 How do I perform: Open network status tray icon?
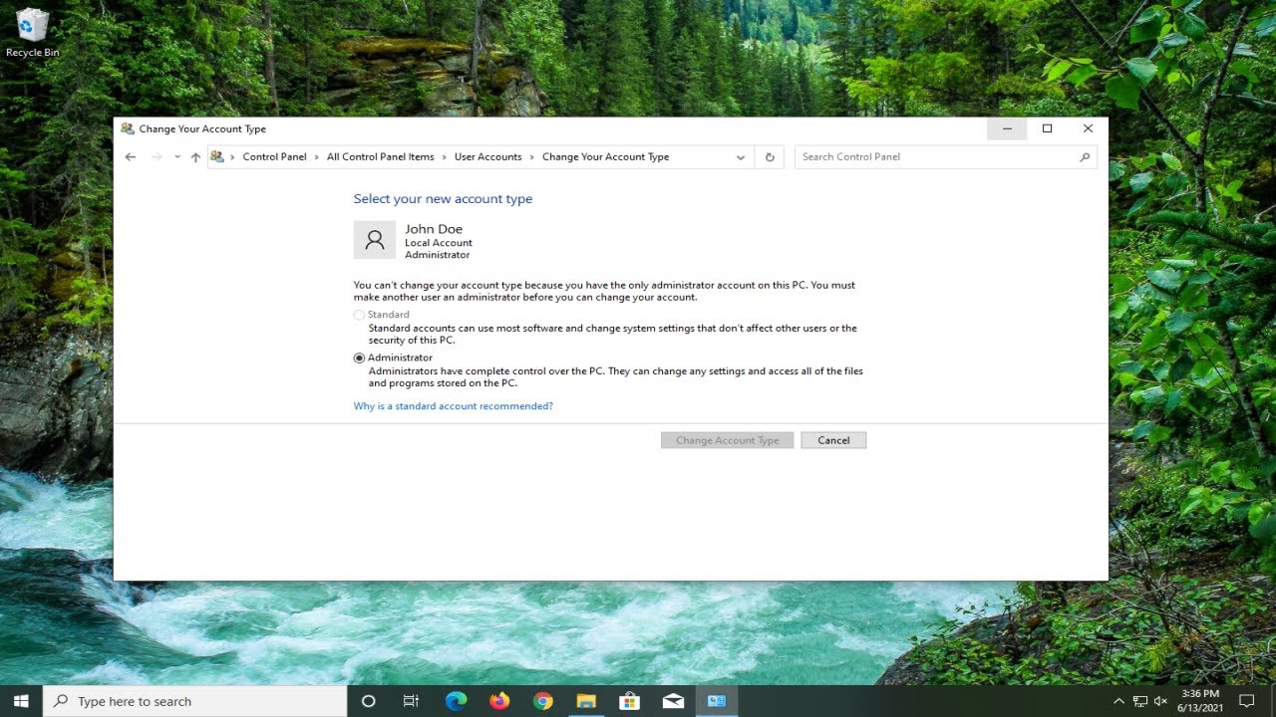[1140, 701]
